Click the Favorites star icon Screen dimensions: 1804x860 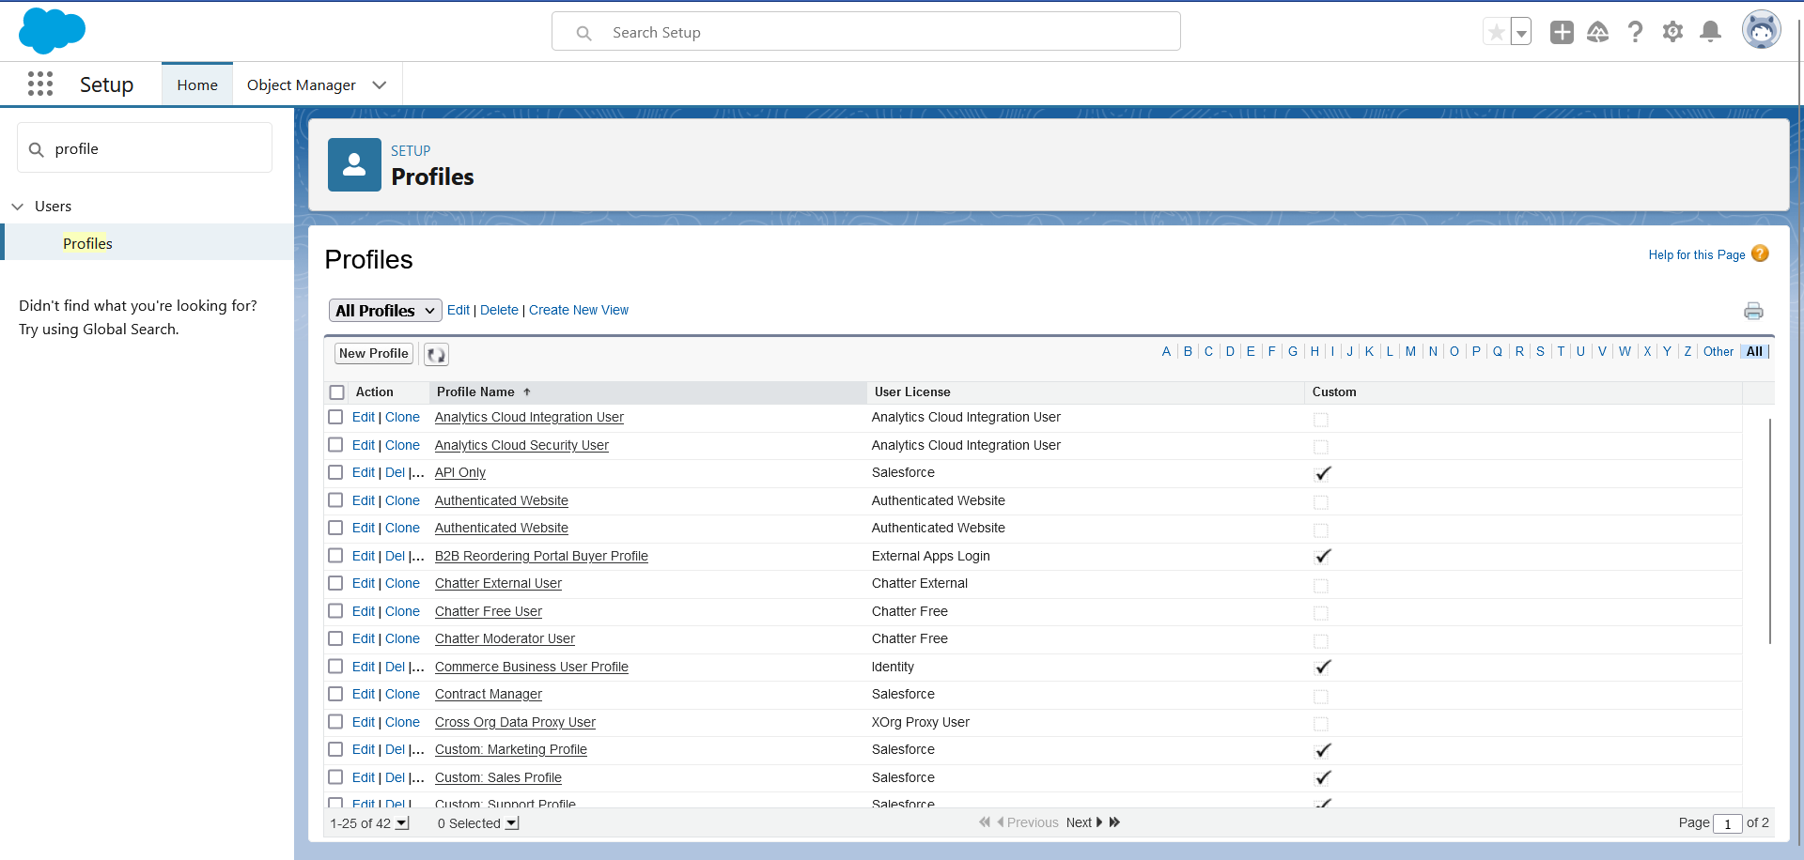pos(1496,32)
